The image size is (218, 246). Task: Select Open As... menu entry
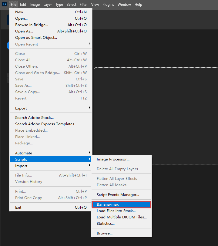point(51,31)
